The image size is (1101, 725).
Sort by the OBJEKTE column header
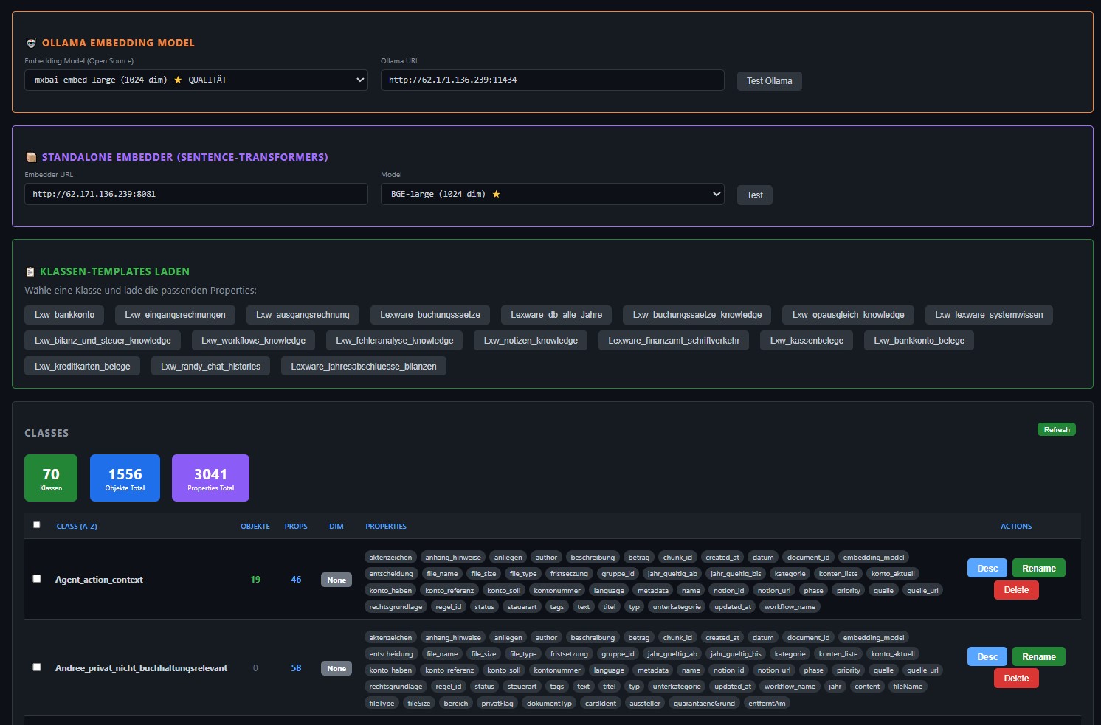[255, 527]
